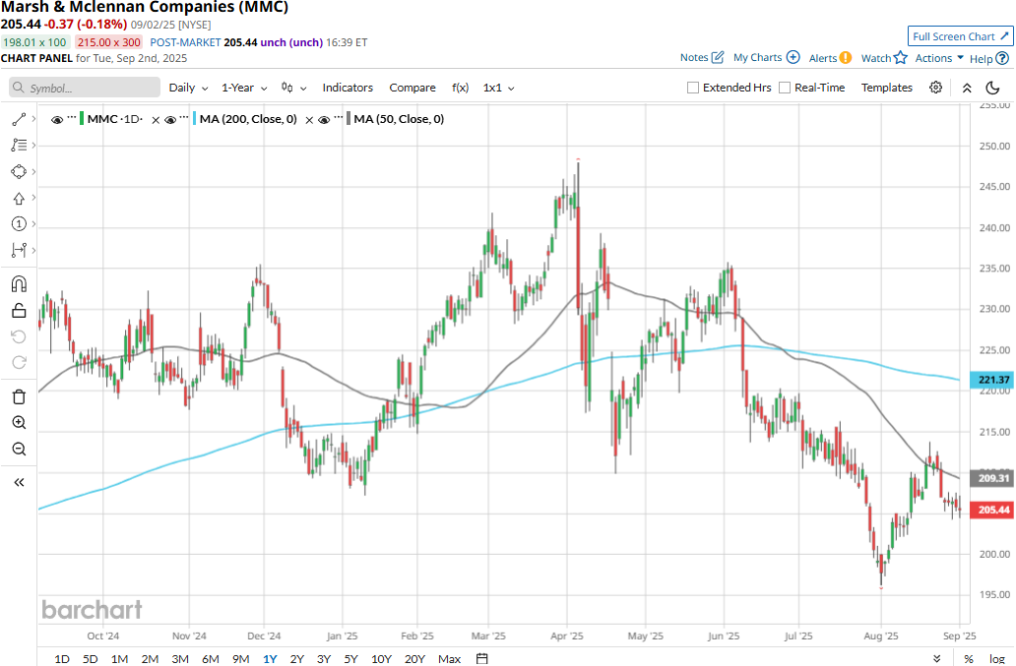
Task: Click the magnet snap icon
Action: tap(19, 284)
